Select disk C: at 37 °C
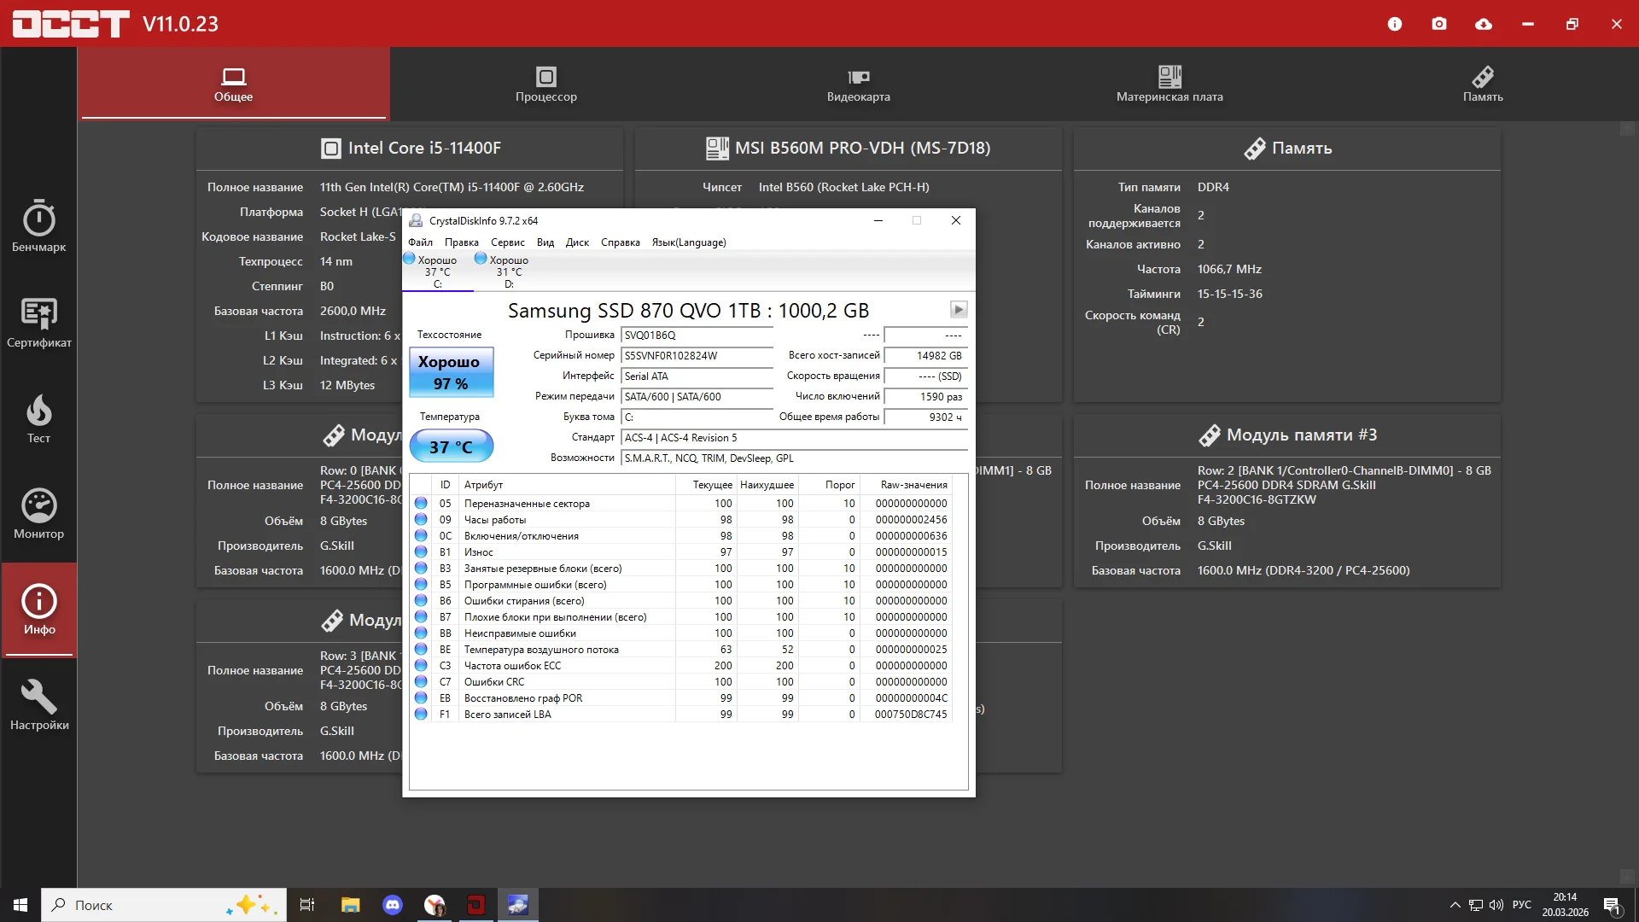1639x922 pixels. [437, 271]
